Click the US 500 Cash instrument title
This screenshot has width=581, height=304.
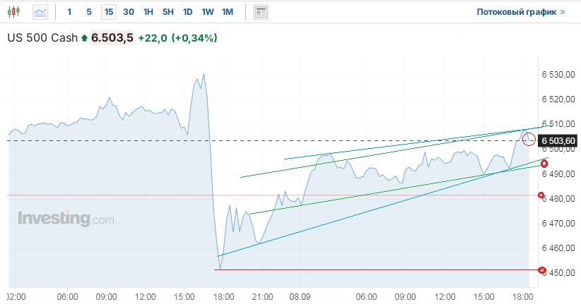tap(42, 37)
